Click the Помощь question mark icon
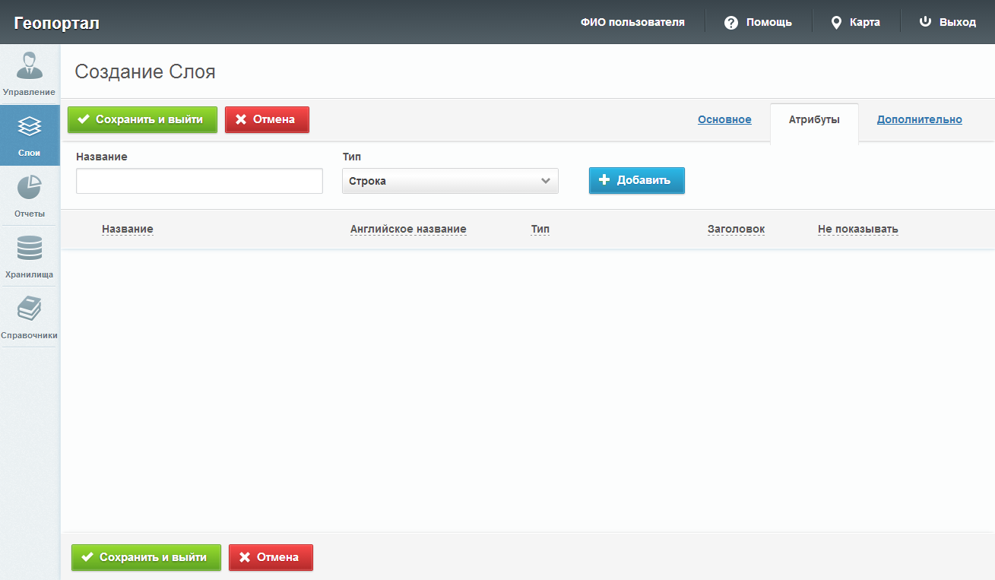Viewport: 995px width, 580px height. 731,23
